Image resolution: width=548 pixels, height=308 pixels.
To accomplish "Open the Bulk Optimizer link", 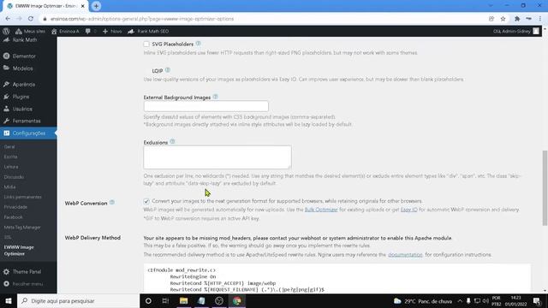I will pyautogui.click(x=321, y=210).
